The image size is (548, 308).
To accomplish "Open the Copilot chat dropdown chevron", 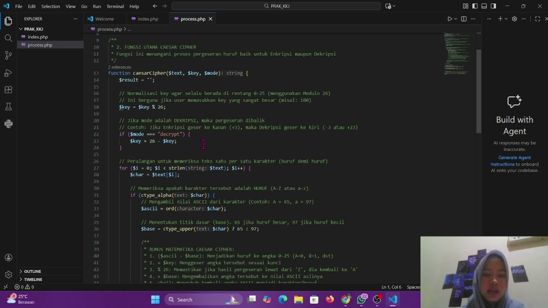I will click(x=394, y=6).
